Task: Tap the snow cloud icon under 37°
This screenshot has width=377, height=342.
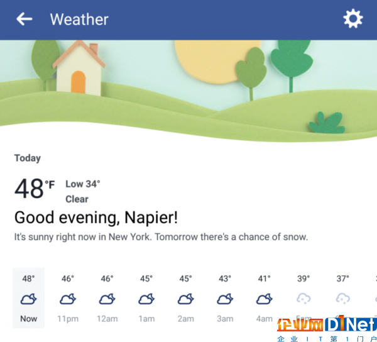Action: pos(342,299)
